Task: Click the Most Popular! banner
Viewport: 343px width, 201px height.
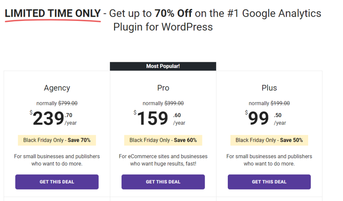Action: pos(163,66)
